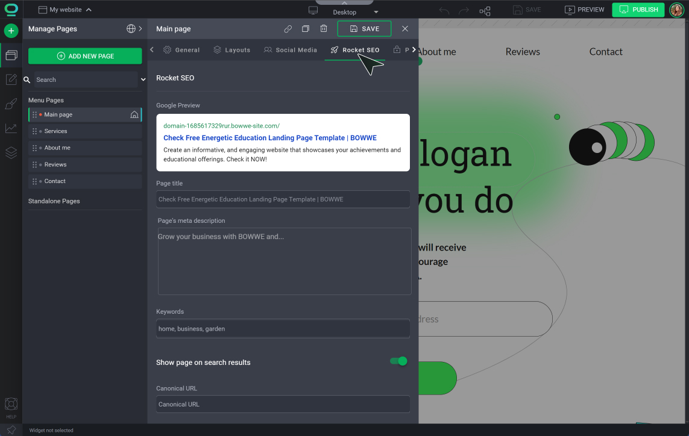Toggle Show page on search results switch

tap(398, 361)
